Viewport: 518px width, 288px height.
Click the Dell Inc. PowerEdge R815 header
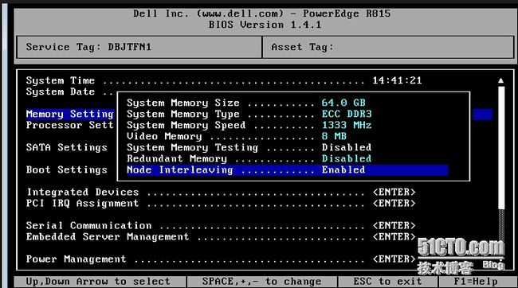[261, 14]
